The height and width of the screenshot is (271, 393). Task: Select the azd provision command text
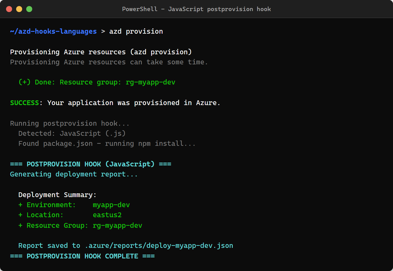136,31
